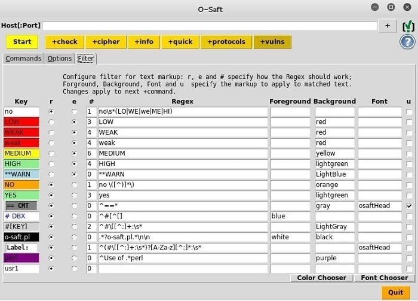Edit foreground field with value blue
The image size is (418, 301).
(290, 216)
